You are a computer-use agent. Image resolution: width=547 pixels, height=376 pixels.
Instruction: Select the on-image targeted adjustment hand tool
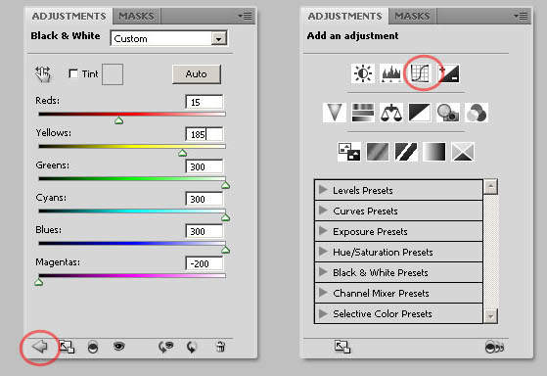[x=42, y=73]
